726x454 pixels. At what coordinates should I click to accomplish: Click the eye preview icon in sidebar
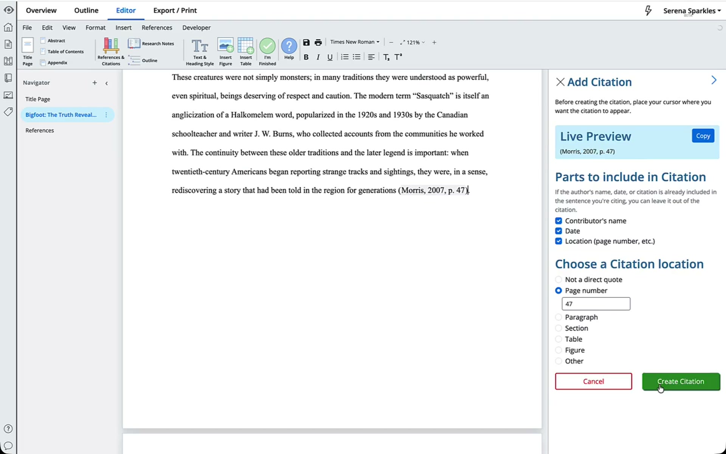(x=8, y=10)
